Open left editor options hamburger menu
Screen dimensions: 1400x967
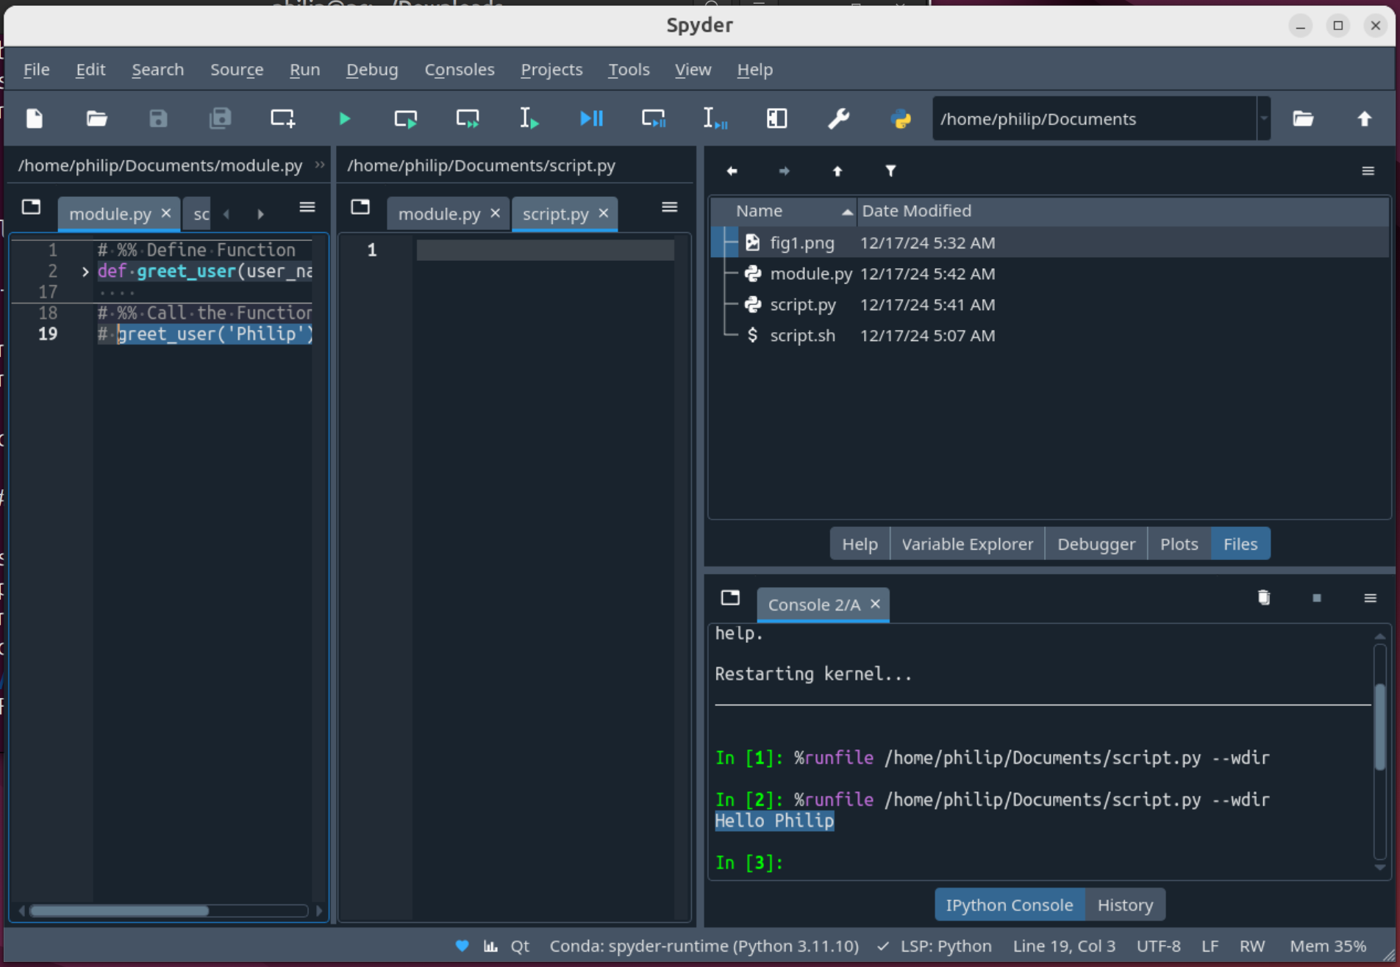(307, 207)
